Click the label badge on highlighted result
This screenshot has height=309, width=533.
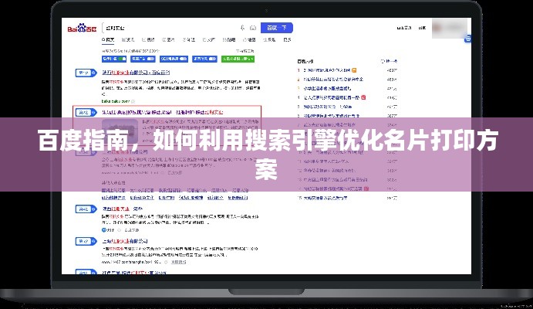pos(84,112)
